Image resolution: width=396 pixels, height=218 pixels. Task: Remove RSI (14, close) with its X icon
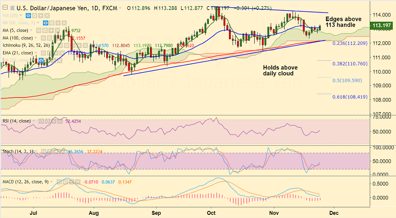tap(60, 121)
